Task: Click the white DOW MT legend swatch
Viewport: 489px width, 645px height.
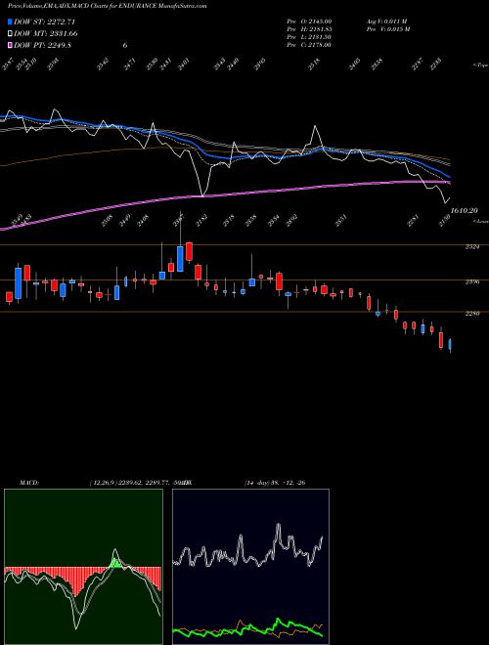Action: click(x=11, y=34)
